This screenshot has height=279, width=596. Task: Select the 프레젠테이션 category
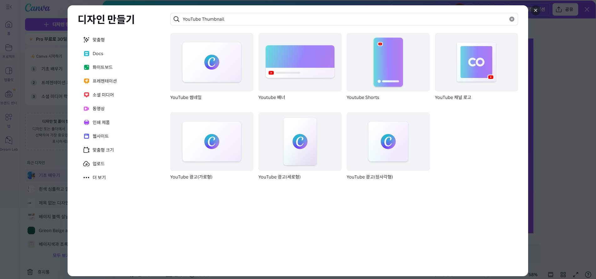(x=104, y=81)
